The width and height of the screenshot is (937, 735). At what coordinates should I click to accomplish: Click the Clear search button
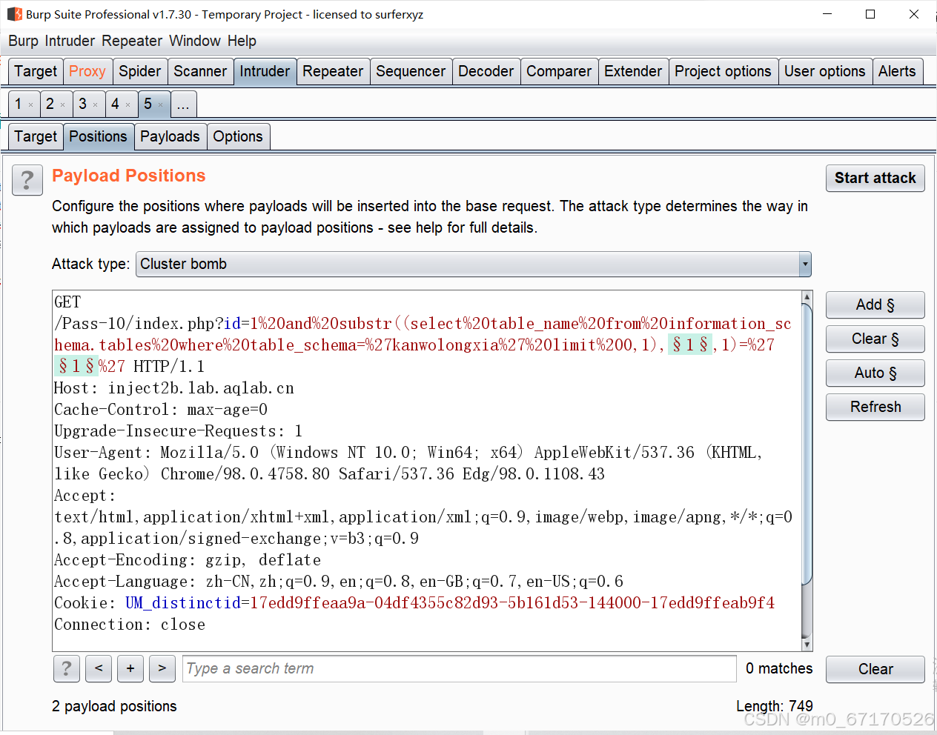click(875, 669)
